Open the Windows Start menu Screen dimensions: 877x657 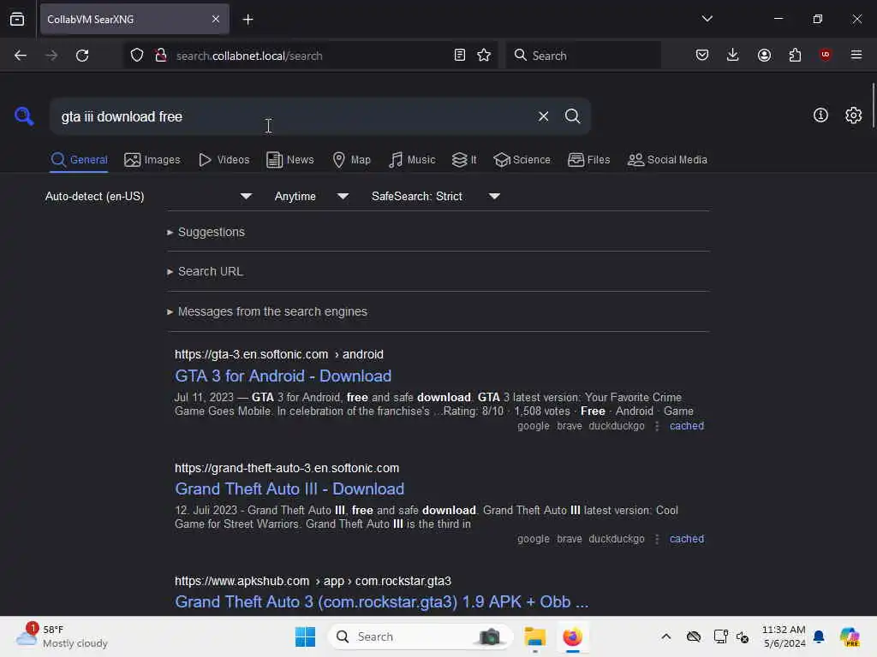pyautogui.click(x=305, y=636)
